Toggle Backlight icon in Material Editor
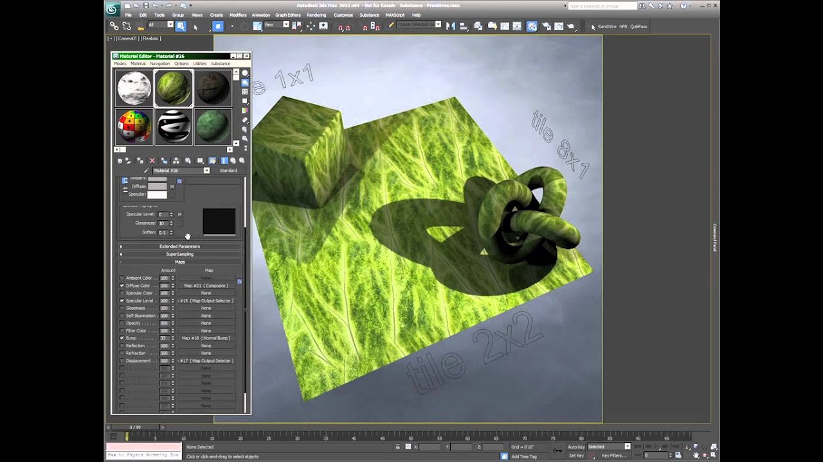The image size is (823, 462). click(x=245, y=83)
